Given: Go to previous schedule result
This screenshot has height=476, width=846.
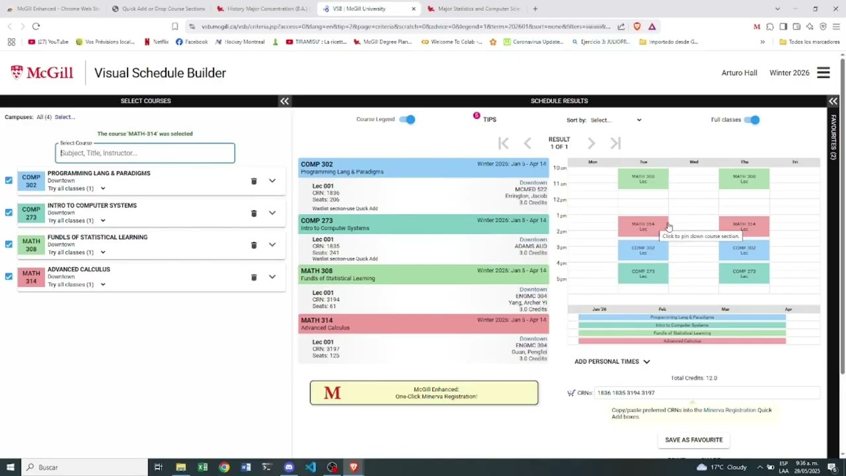Looking at the screenshot, I should click(527, 143).
